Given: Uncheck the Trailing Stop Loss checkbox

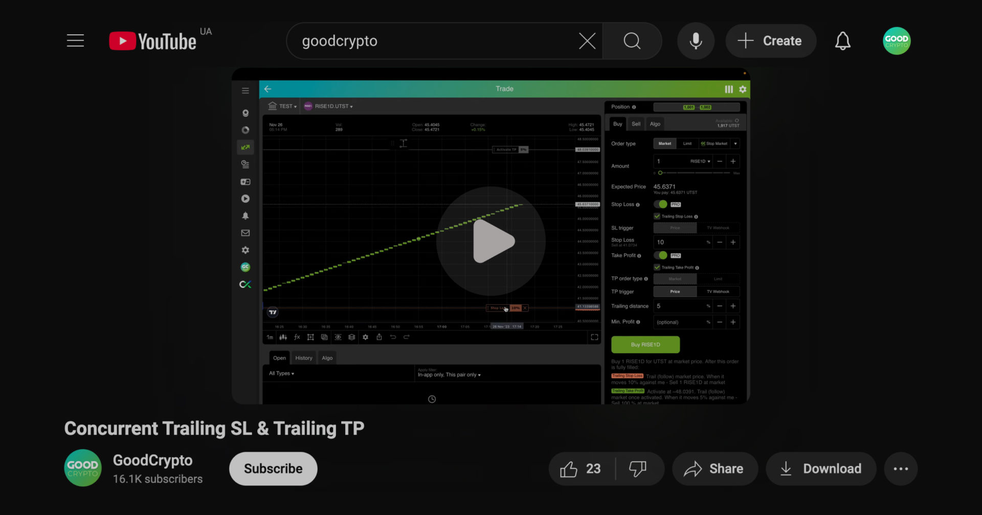Looking at the screenshot, I should (x=657, y=216).
